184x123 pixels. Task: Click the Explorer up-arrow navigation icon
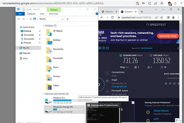point(31,19)
